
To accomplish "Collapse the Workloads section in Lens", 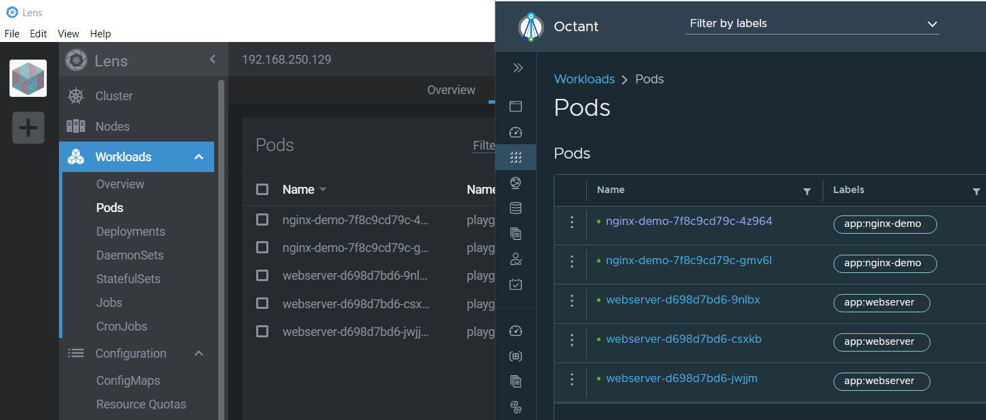I will pos(199,157).
